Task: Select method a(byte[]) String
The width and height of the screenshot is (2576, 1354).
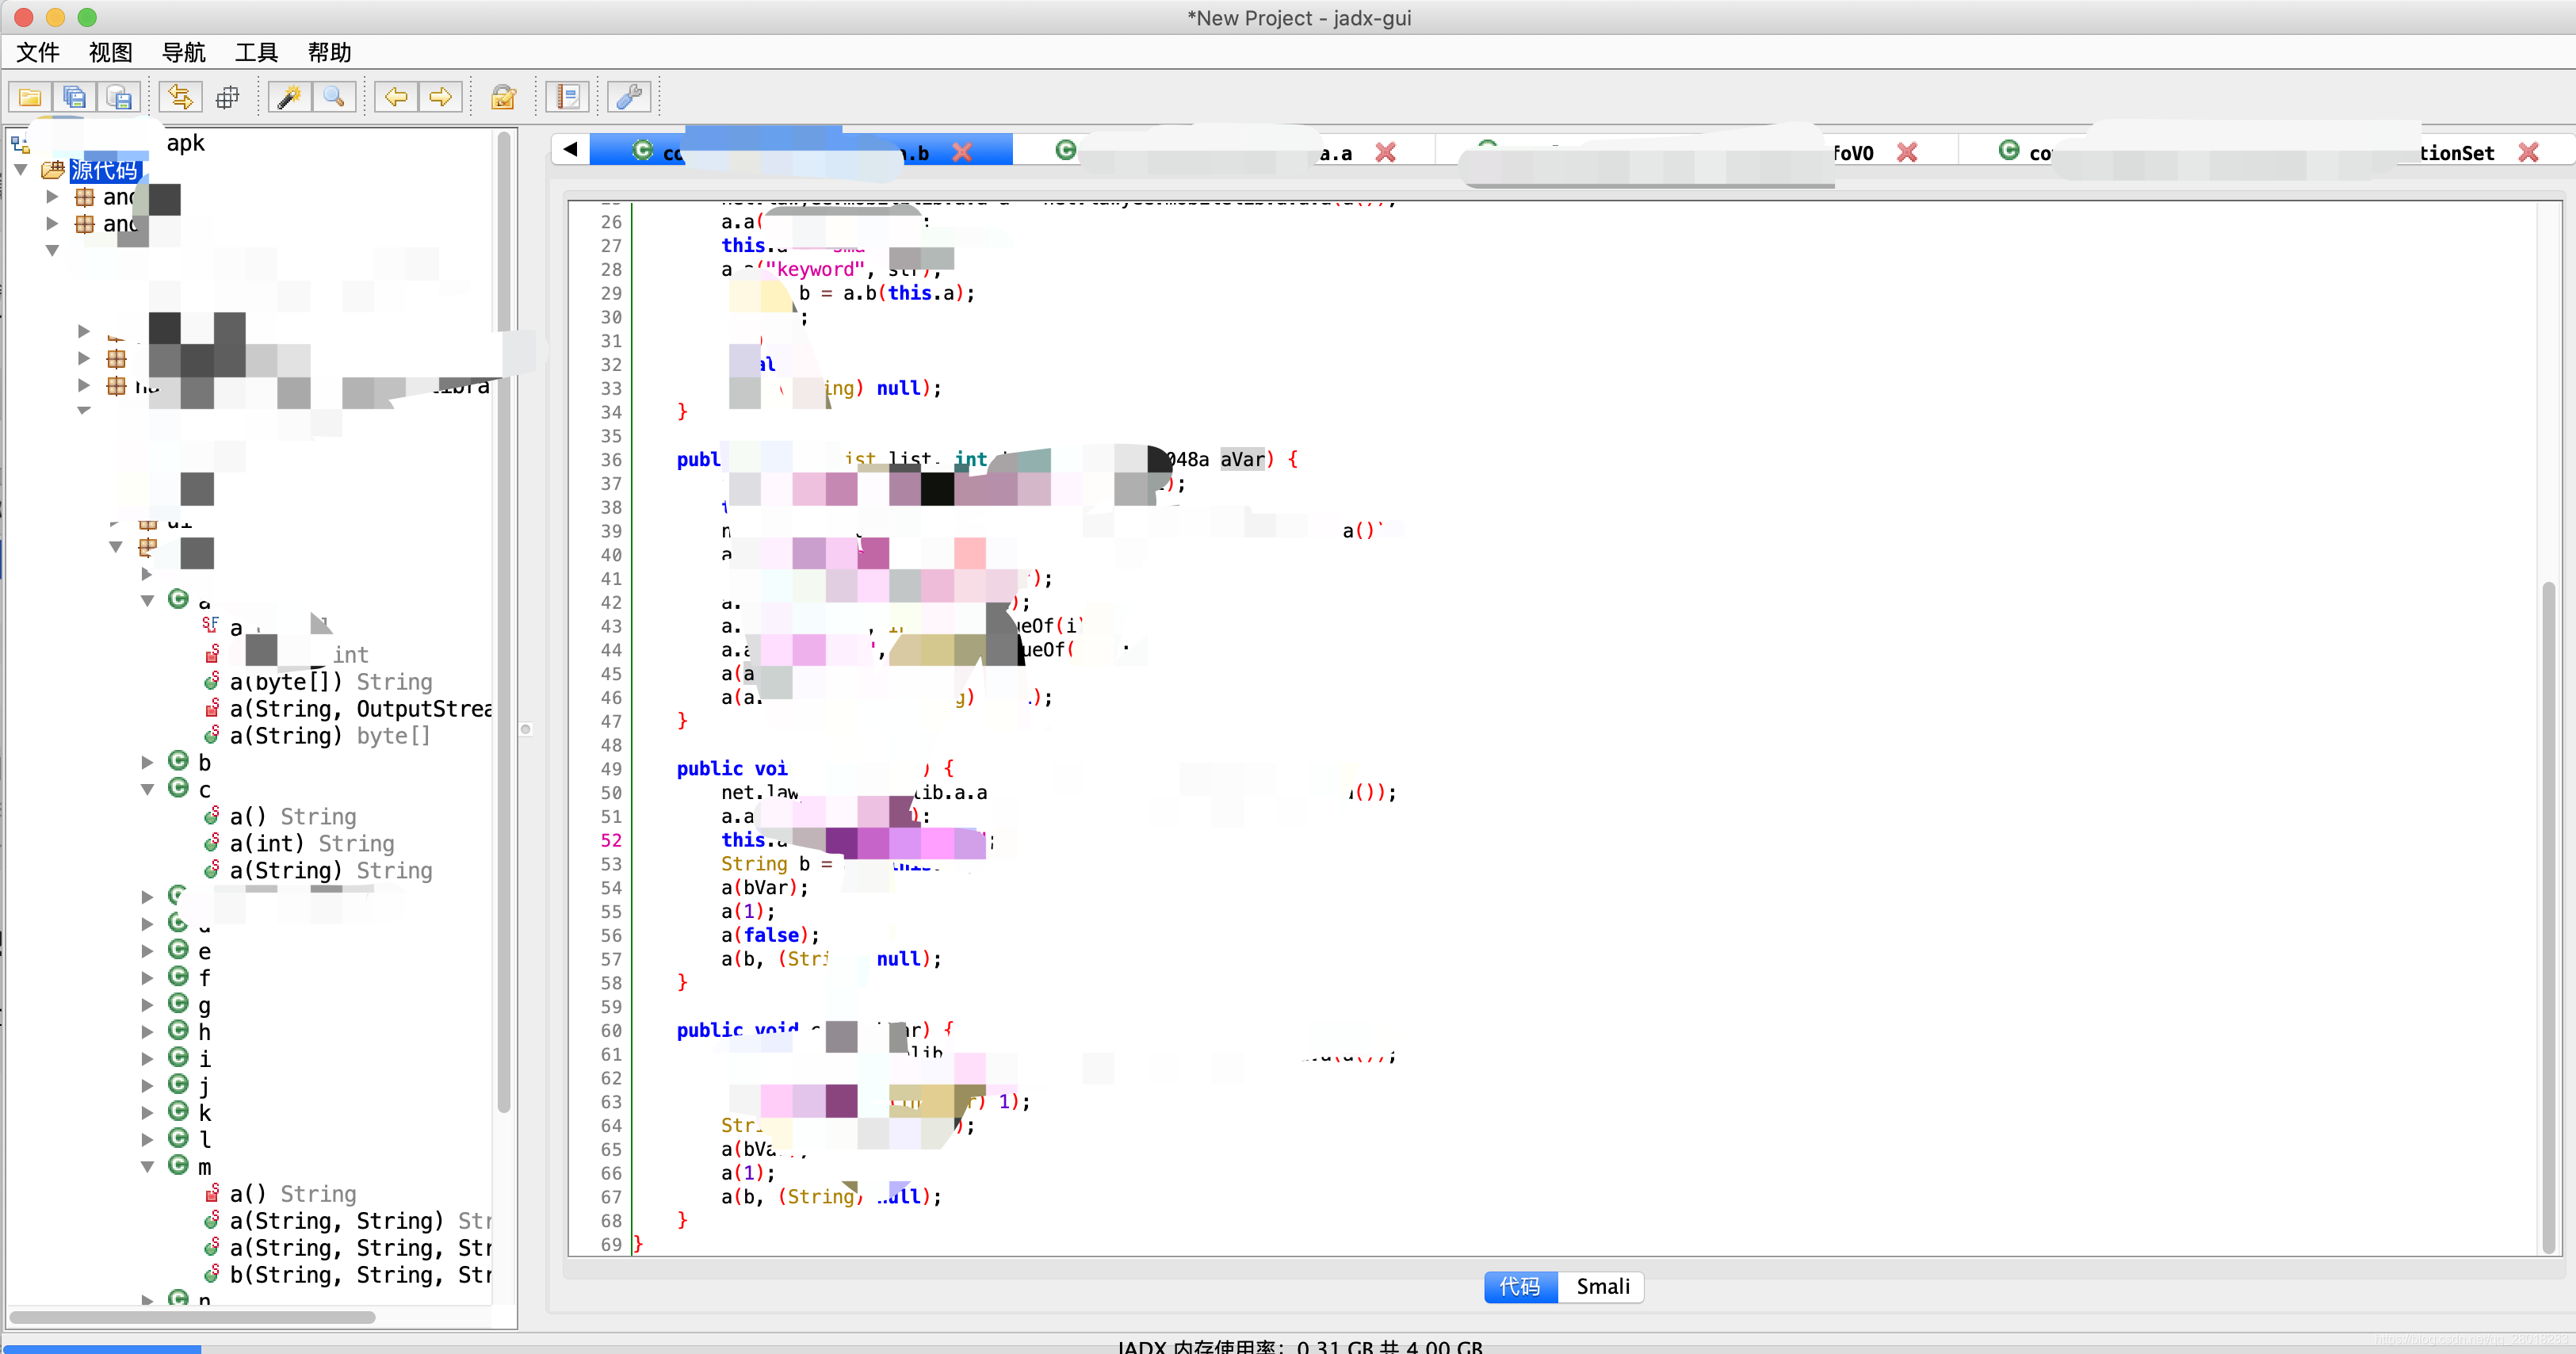Action: [x=330, y=682]
